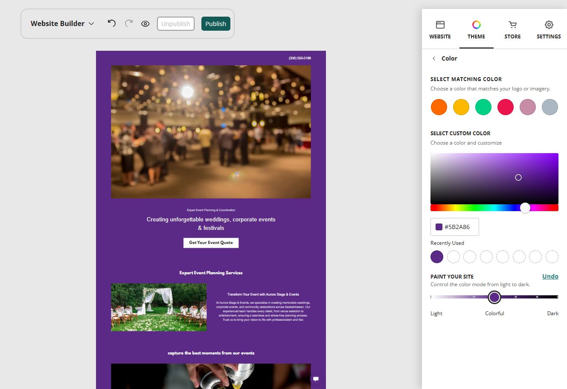Pick the gray-blue matching color swatch
Screen dimensions: 567x389
[x=550, y=107]
